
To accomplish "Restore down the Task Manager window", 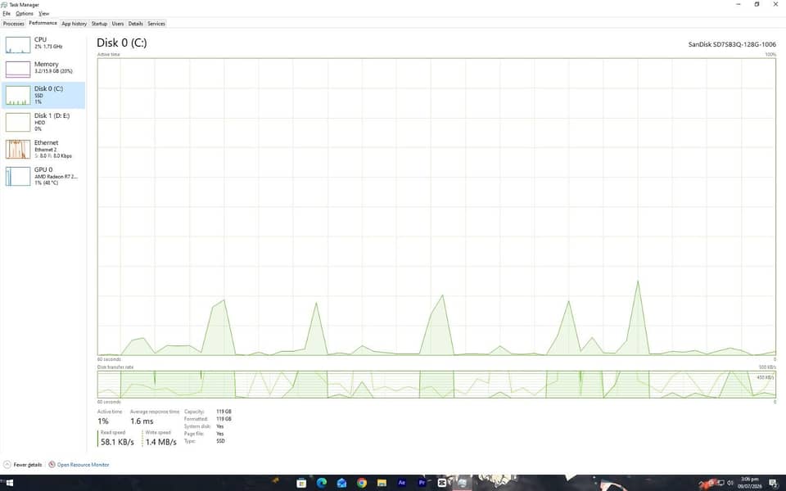I will [757, 5].
